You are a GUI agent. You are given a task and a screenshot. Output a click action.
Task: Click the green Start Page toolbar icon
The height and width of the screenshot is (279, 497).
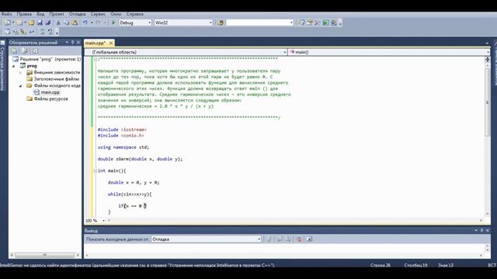[x=325, y=22]
